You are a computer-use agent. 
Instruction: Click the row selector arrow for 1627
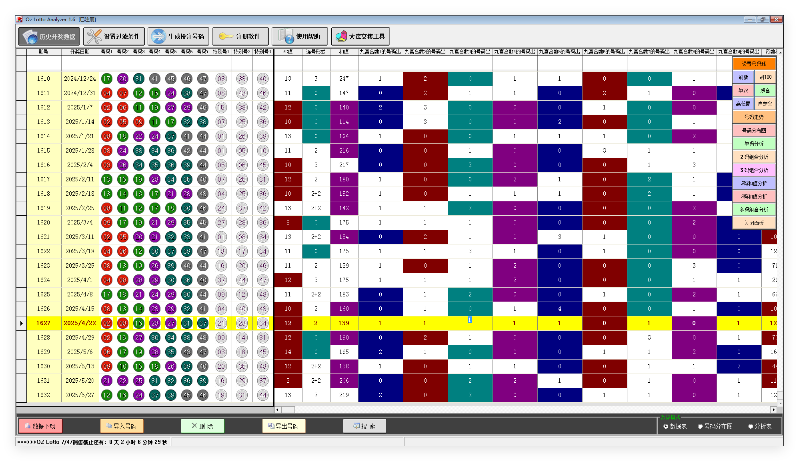[x=21, y=323]
